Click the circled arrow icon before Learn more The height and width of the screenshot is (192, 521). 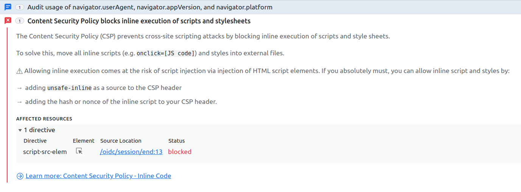point(20,176)
